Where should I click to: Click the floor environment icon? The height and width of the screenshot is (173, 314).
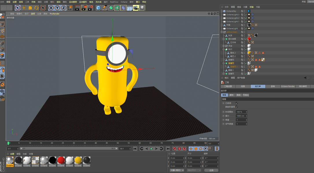coord(130,8)
